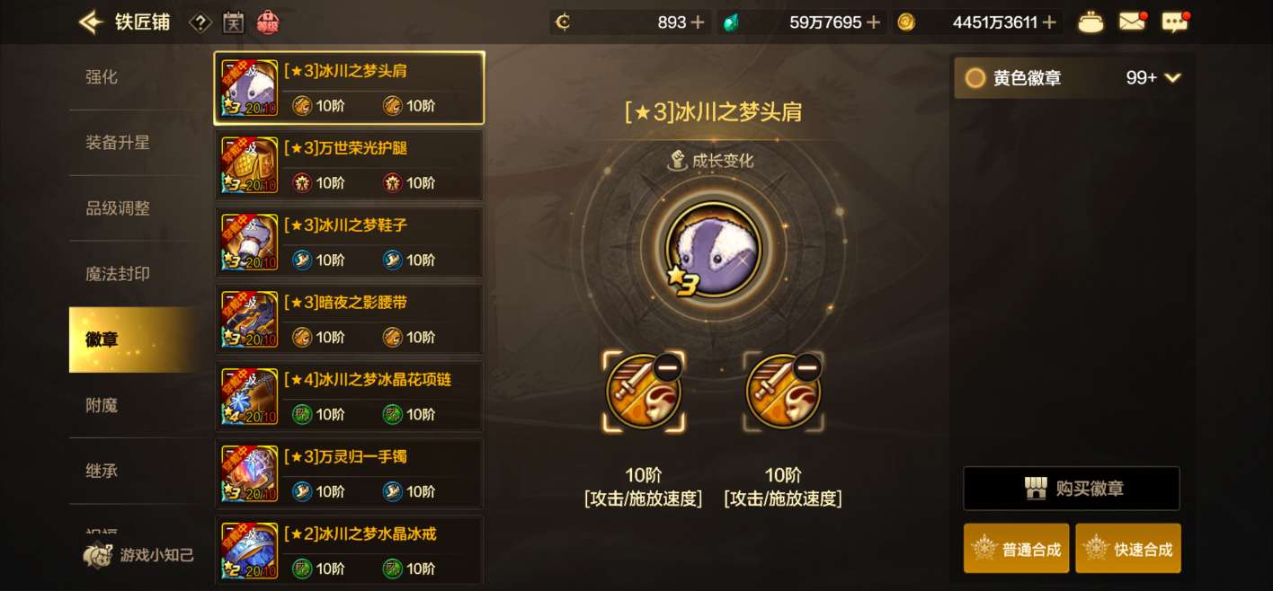Screen dimensions: 1273x591
Task: Open the bag icon beside the mail
Action: (1091, 22)
